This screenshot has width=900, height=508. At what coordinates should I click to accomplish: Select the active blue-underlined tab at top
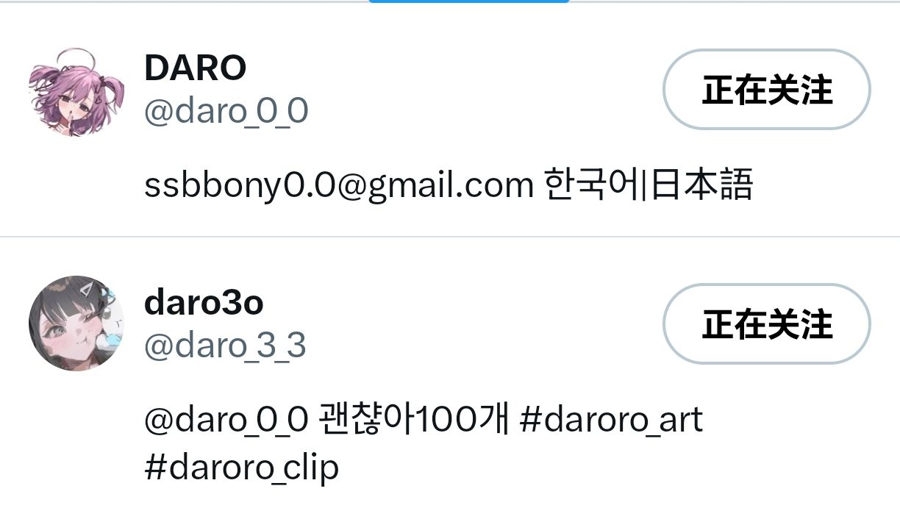point(468,1)
